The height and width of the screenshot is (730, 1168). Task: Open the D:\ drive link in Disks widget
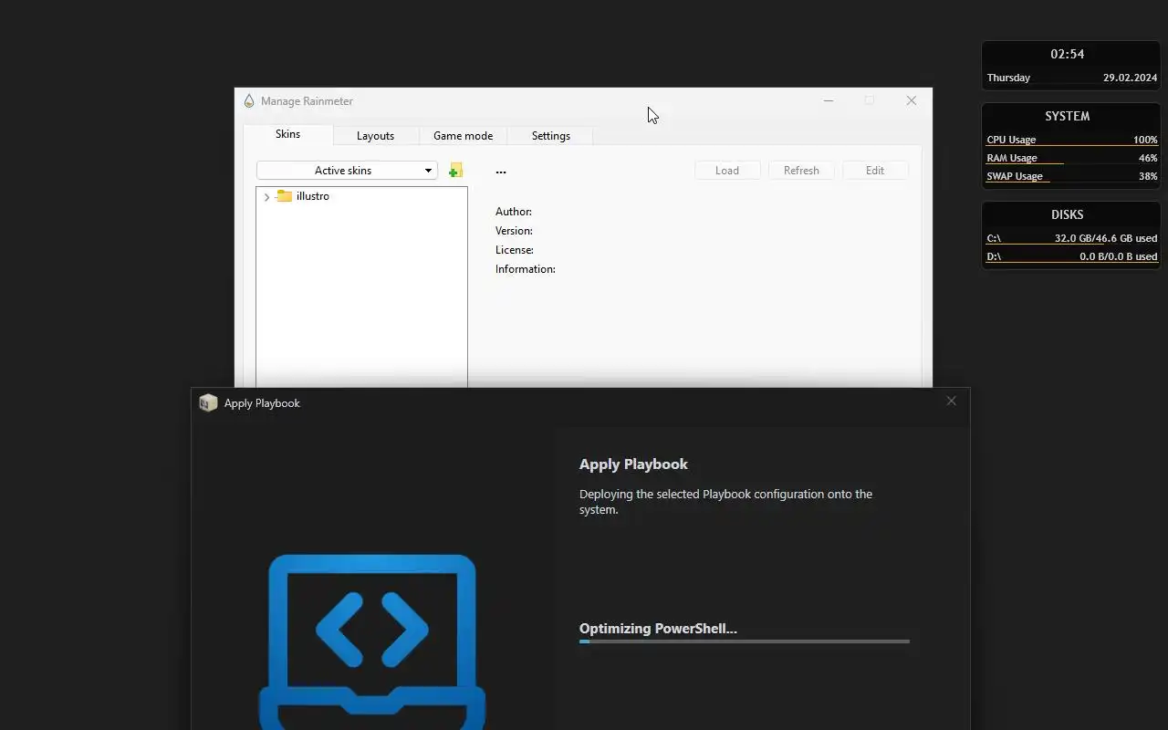point(993,256)
